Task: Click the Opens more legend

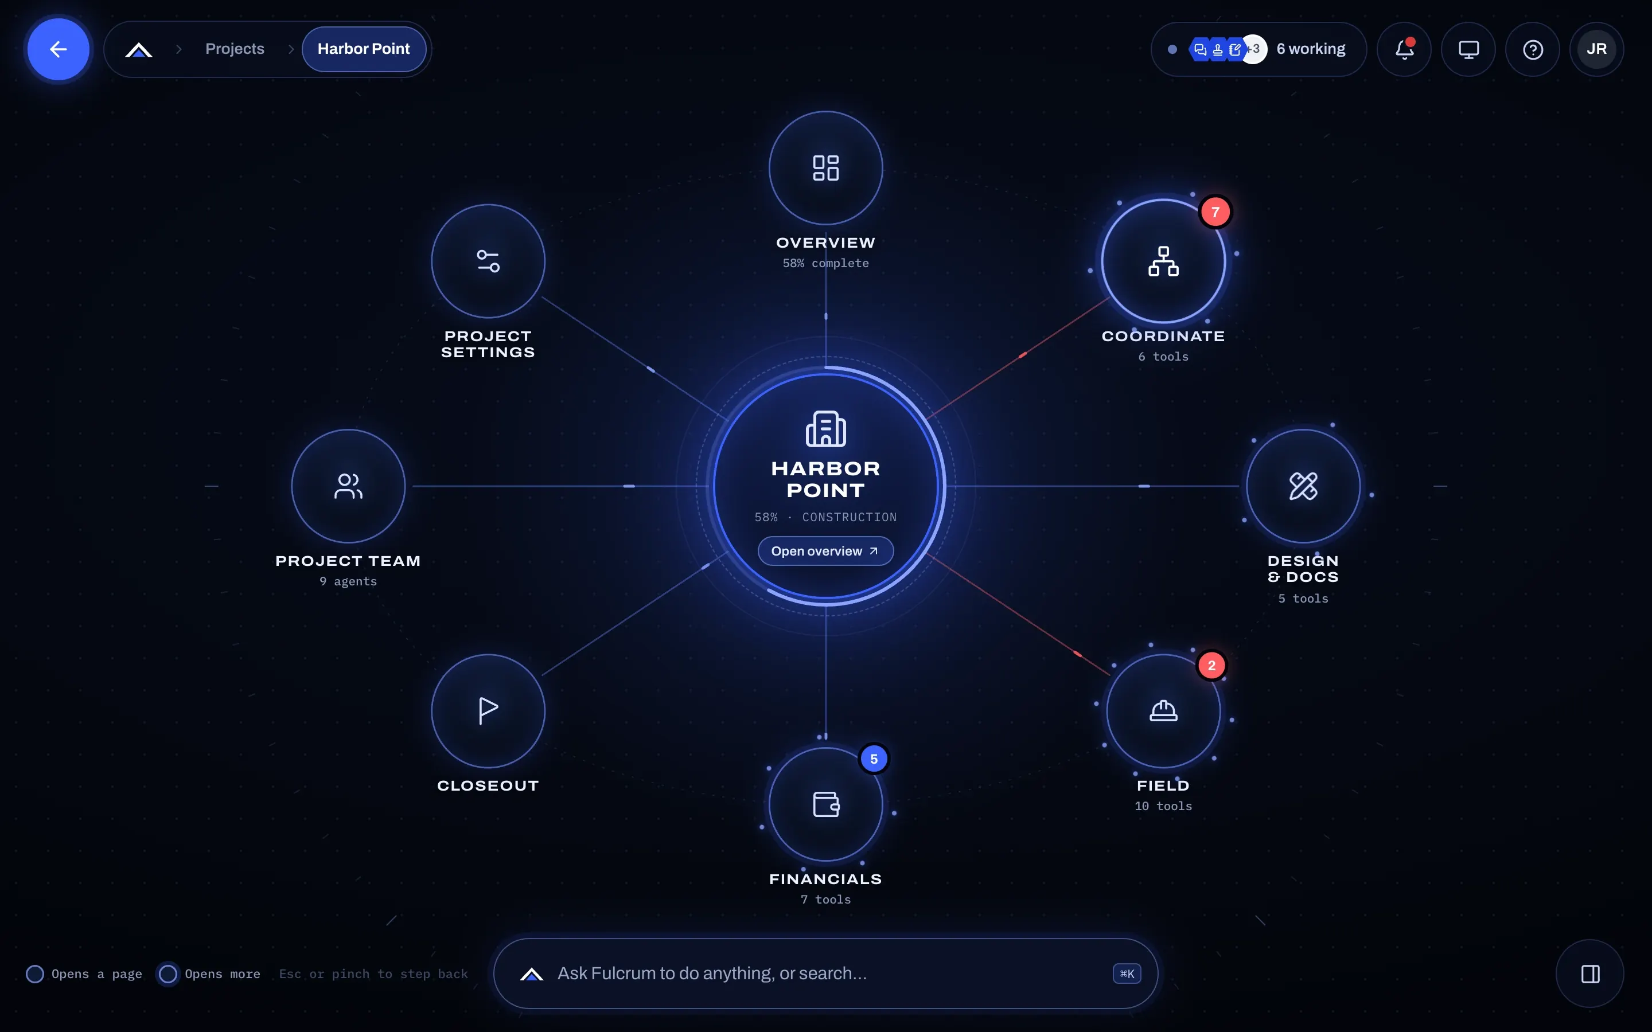Action: tap(209, 974)
